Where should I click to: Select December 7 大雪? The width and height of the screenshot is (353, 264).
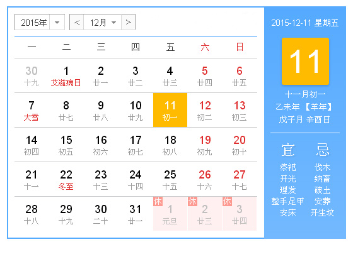[32, 111]
